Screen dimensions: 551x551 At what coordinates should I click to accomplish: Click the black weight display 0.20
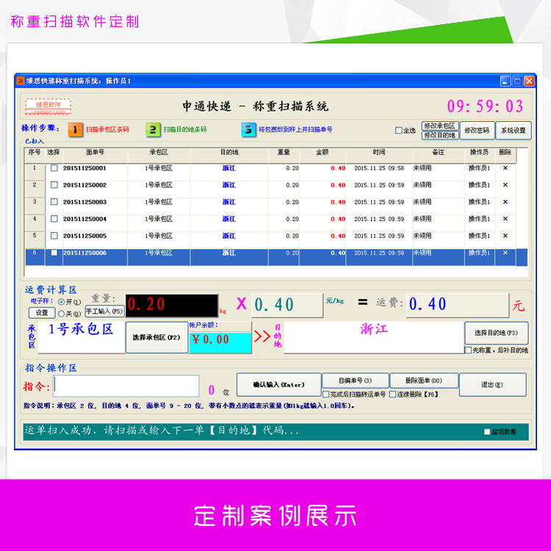[x=172, y=306]
